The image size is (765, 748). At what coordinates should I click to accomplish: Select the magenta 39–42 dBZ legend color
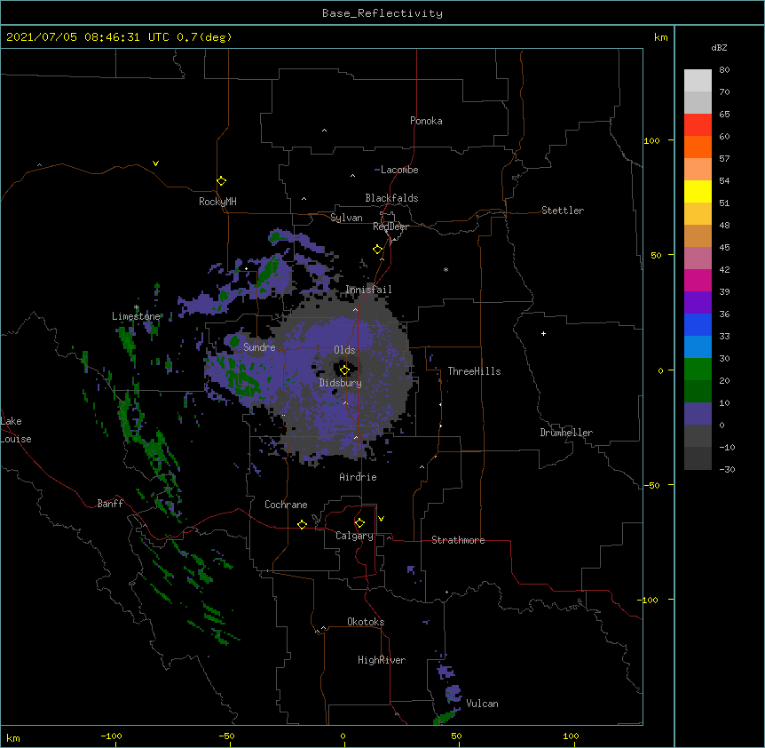coord(698,280)
